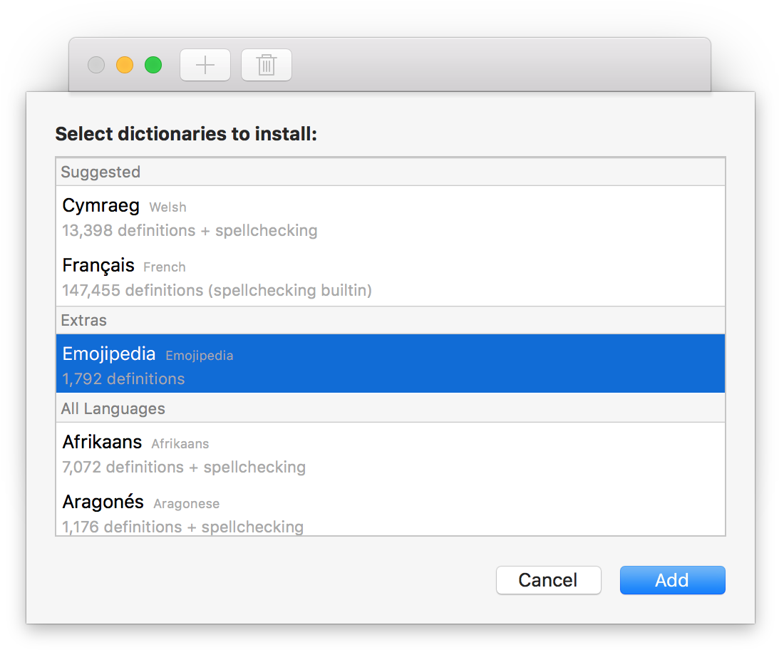Select the highlighted Emojipedia dictionary row
Image resolution: width=779 pixels, height=650 pixels.
tap(391, 363)
